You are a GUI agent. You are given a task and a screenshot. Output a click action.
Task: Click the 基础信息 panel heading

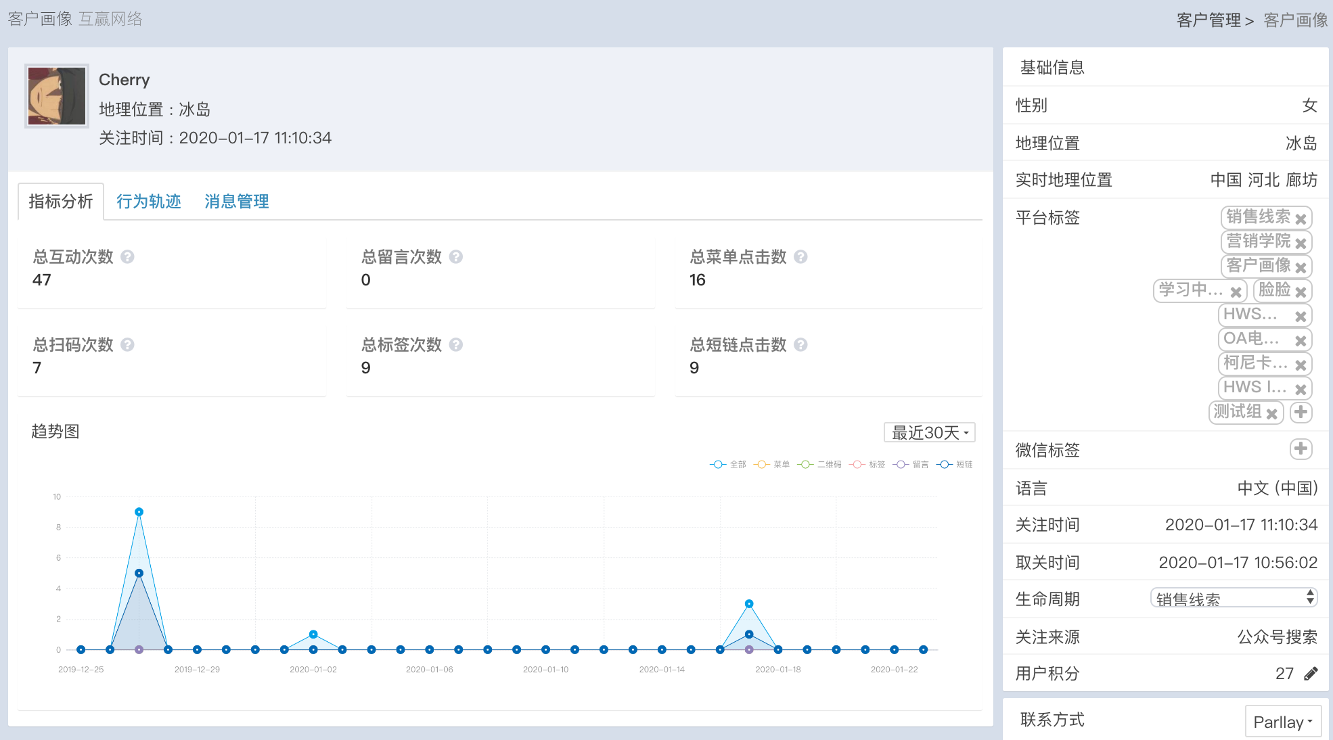pyautogui.click(x=1052, y=68)
